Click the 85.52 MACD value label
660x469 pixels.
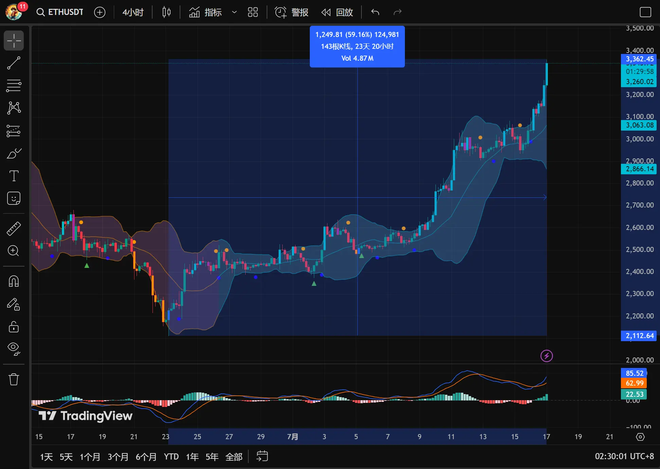[634, 373]
